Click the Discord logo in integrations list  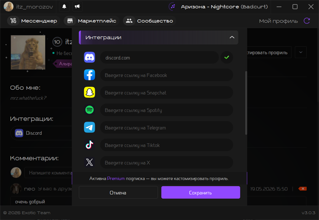coord(89,57)
